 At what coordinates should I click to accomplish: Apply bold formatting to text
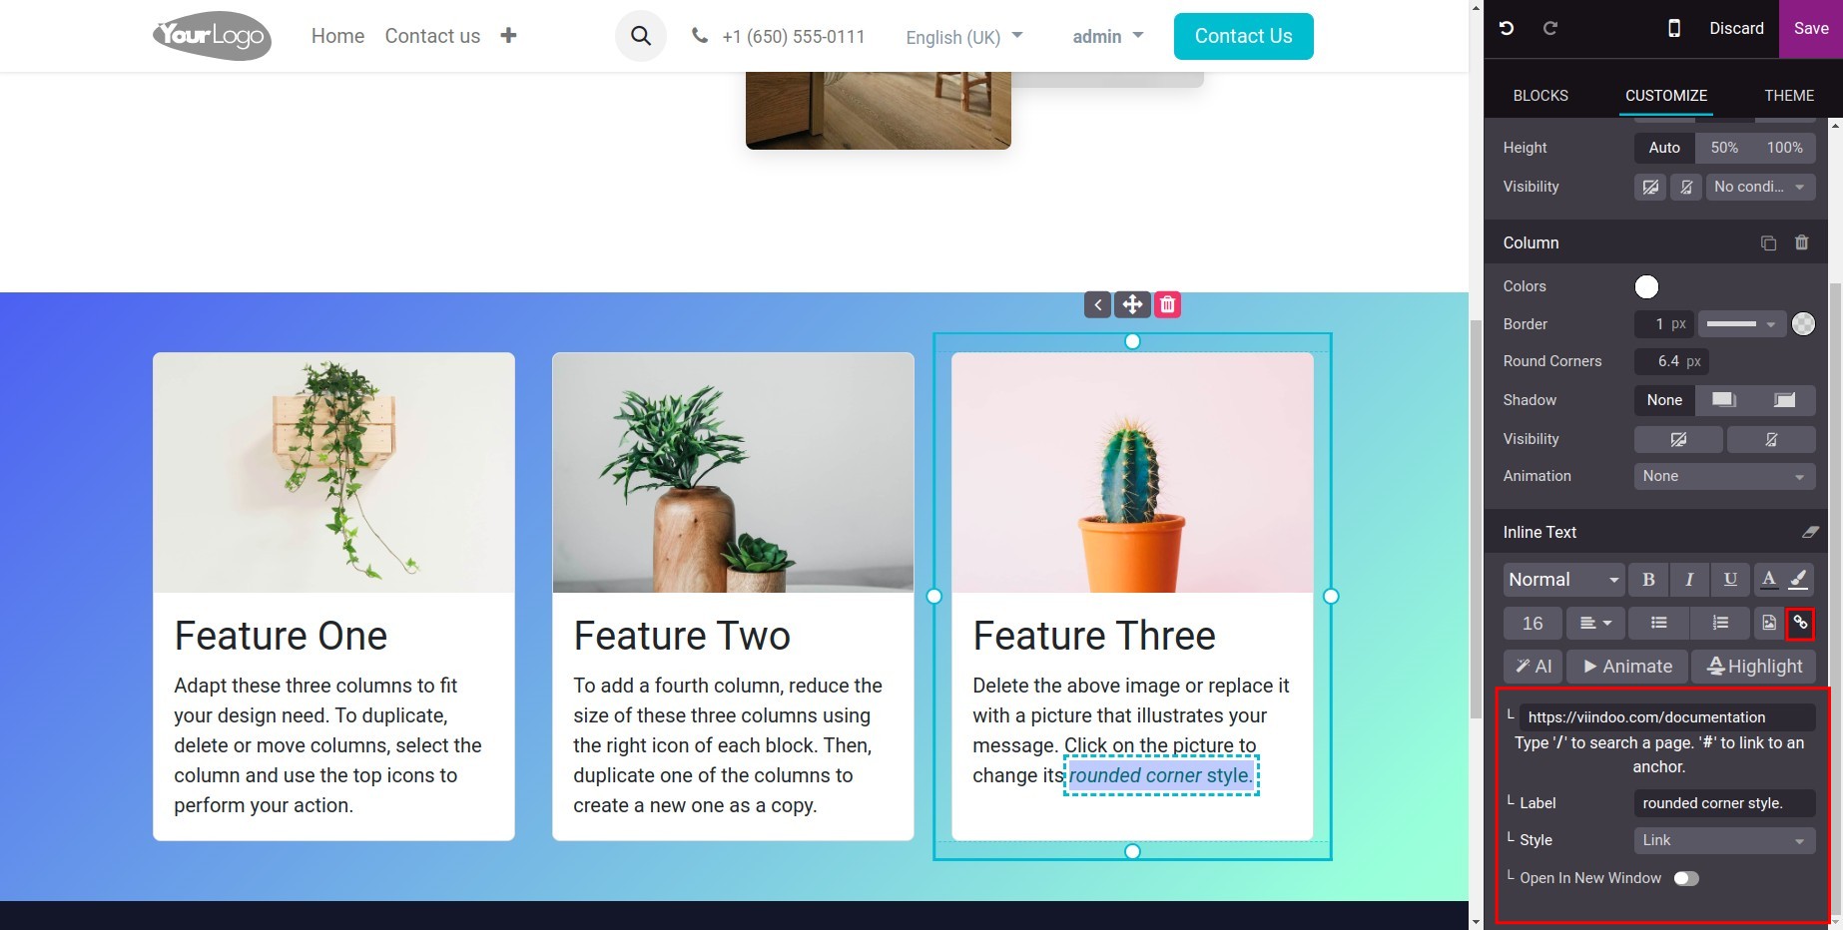[1648, 580]
